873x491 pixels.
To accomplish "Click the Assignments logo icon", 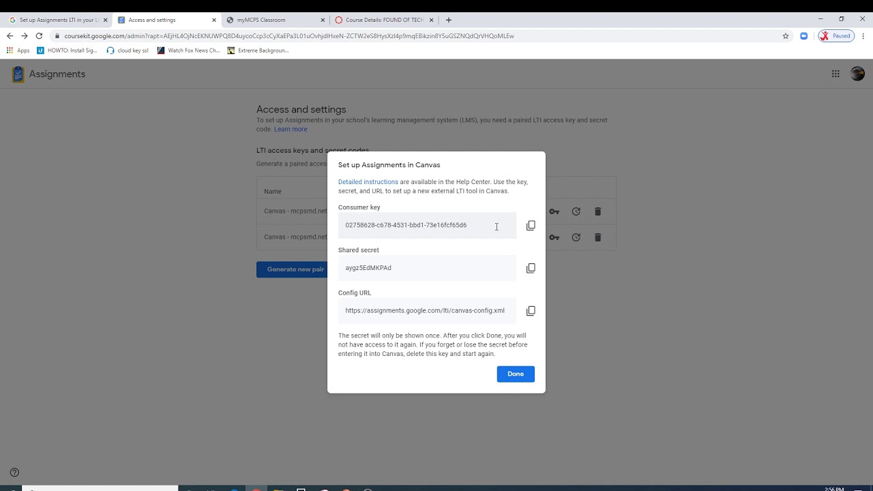I will pyautogui.click(x=18, y=74).
